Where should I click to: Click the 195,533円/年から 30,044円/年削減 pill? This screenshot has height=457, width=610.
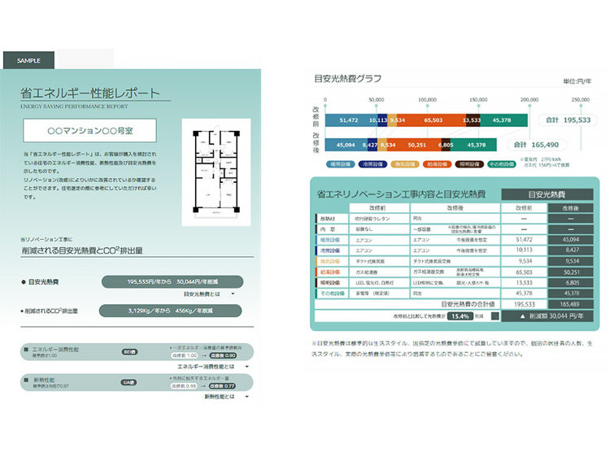coord(172,281)
